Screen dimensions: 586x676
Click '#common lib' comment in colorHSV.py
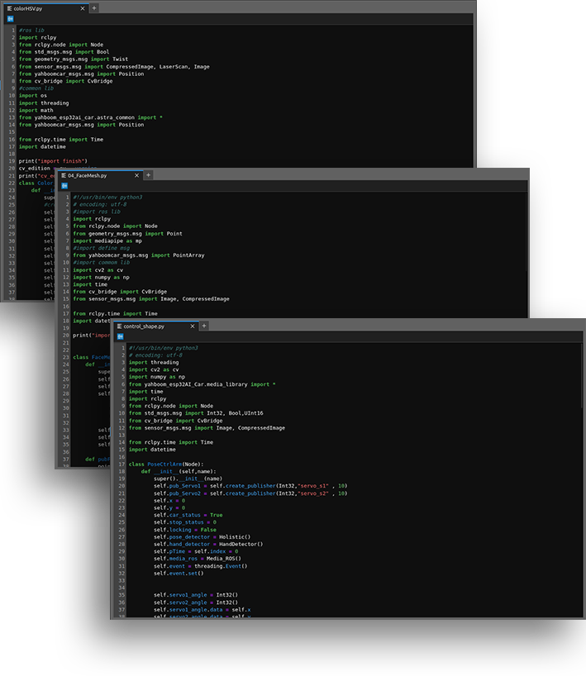point(36,88)
